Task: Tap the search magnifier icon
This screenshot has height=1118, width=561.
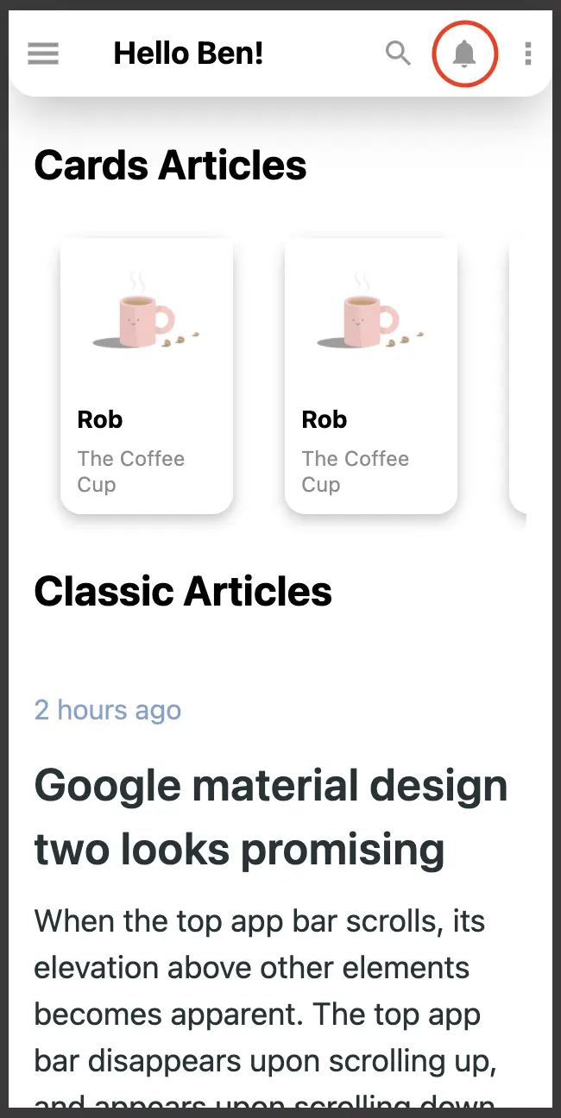Action: [398, 53]
